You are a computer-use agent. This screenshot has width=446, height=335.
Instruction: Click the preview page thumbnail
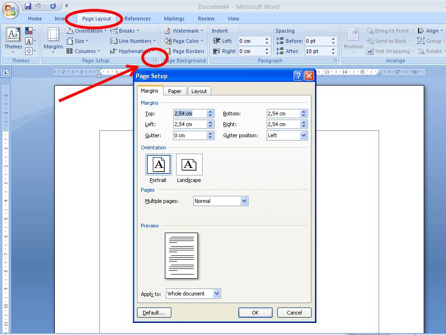pos(182,255)
